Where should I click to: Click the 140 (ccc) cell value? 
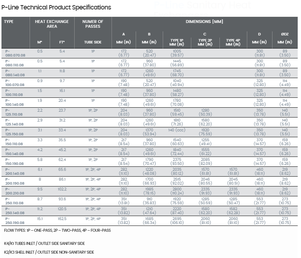coord(177,130)
